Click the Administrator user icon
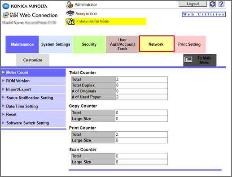The width and height of the screenshot is (232, 177). [x=70, y=4]
